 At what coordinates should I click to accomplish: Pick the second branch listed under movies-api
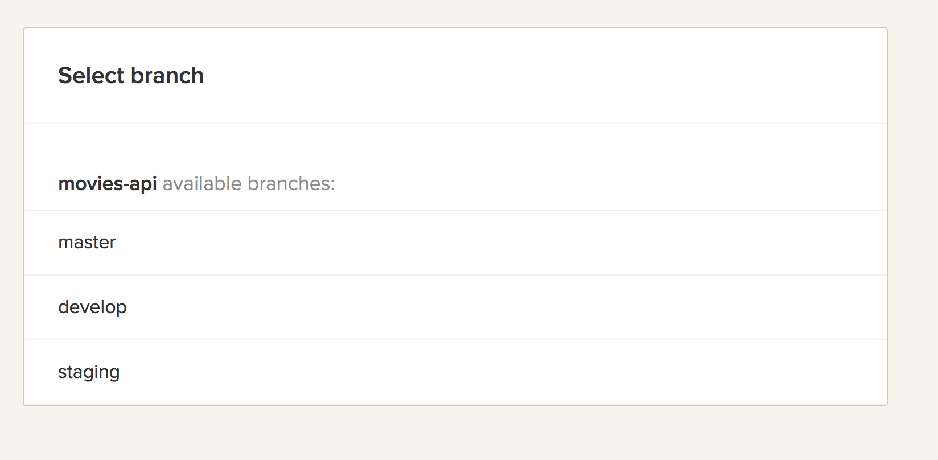tap(455, 307)
